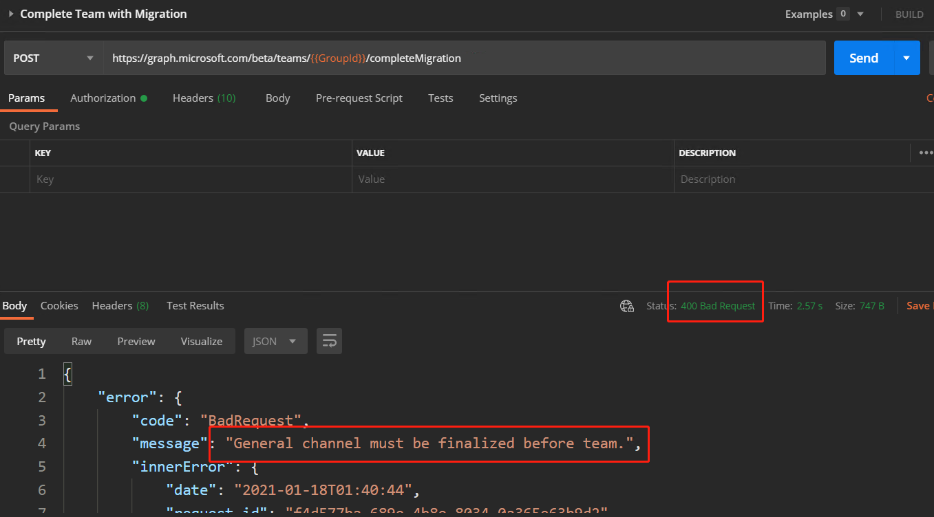
Task: Open the Headers (10) request tab
Action: point(204,98)
